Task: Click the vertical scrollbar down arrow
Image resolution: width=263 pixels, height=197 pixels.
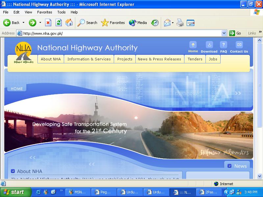Action: click(x=259, y=176)
